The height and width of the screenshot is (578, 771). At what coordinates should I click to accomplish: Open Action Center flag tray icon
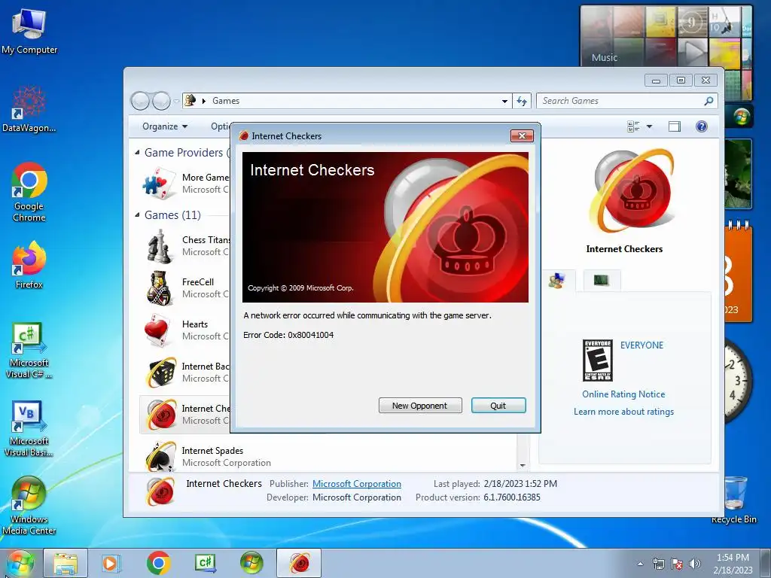(x=677, y=564)
